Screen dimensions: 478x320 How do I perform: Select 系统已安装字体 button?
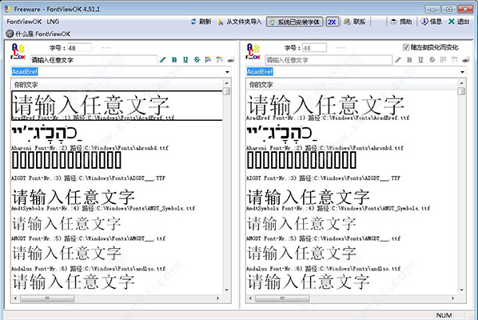294,22
